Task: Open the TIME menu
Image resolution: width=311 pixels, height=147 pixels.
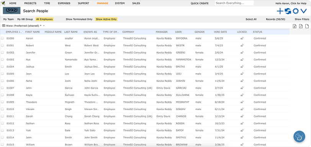Action: pyautogui.click(x=47, y=3)
